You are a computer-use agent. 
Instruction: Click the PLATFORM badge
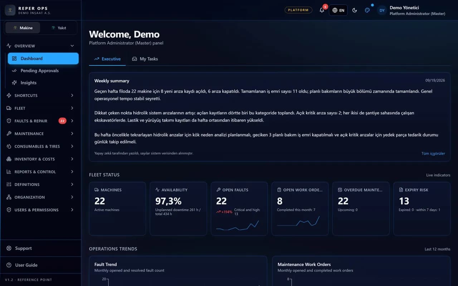tap(298, 10)
